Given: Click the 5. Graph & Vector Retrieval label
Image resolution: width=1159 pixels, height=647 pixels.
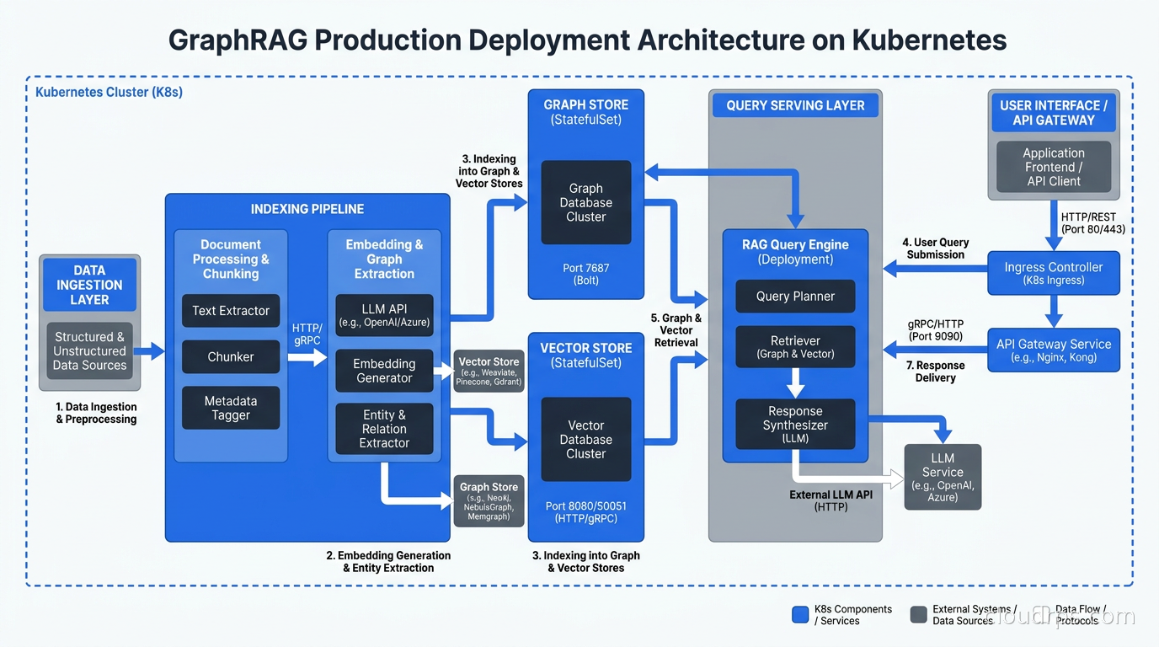Looking at the screenshot, I should coord(676,330).
